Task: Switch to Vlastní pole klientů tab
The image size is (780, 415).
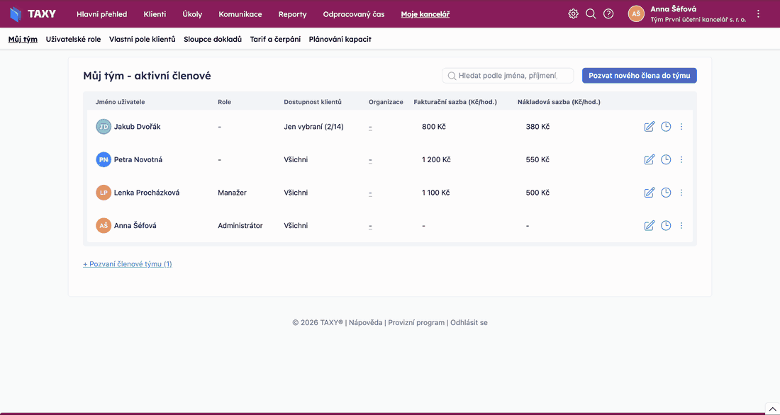Action: click(x=143, y=39)
